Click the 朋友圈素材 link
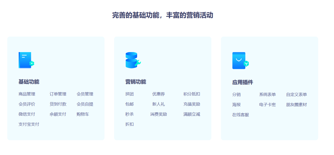Image resolution: width=334 pixels, height=155 pixels. [x=296, y=105]
